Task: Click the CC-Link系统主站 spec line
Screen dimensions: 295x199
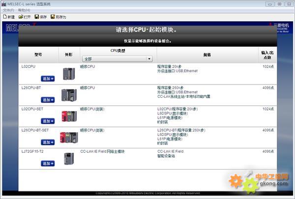Action: 184,96
